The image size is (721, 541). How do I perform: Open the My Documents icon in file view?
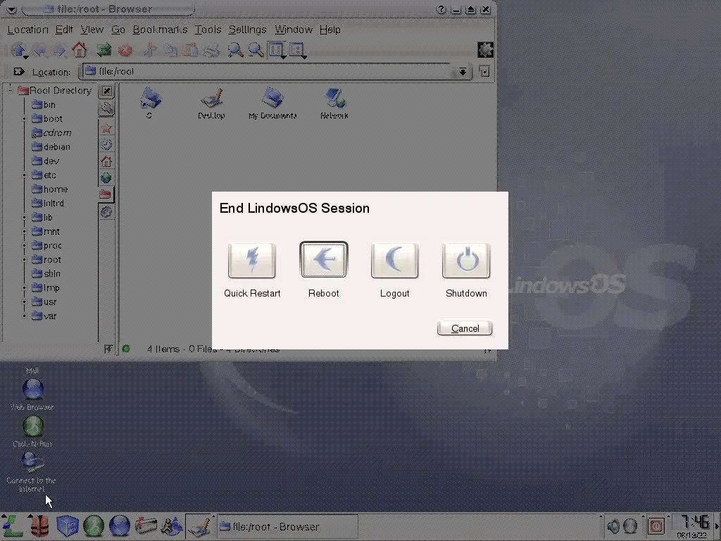(272, 104)
